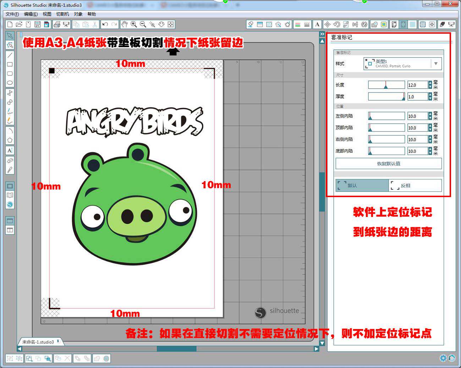Click the Zoom Out magnifier
Viewport: 461px width, 368px height.
(x=143, y=24)
